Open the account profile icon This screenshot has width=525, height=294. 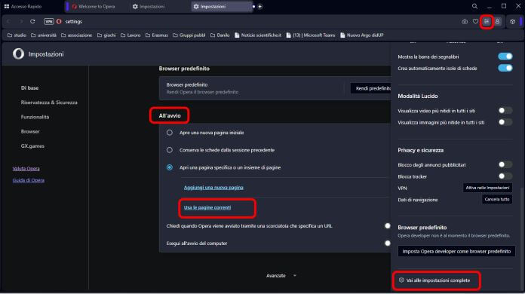click(498, 22)
